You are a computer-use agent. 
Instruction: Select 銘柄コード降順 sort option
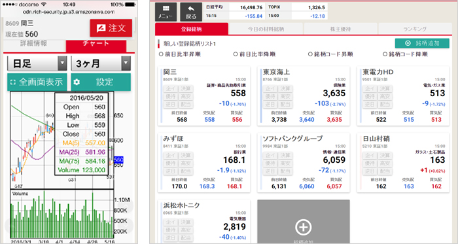click(x=406, y=54)
